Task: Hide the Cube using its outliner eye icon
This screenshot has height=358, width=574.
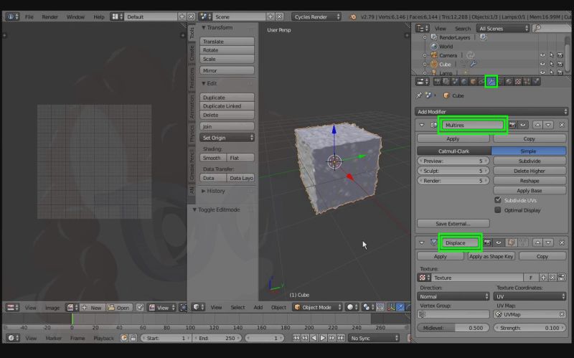Action: pyautogui.click(x=542, y=64)
